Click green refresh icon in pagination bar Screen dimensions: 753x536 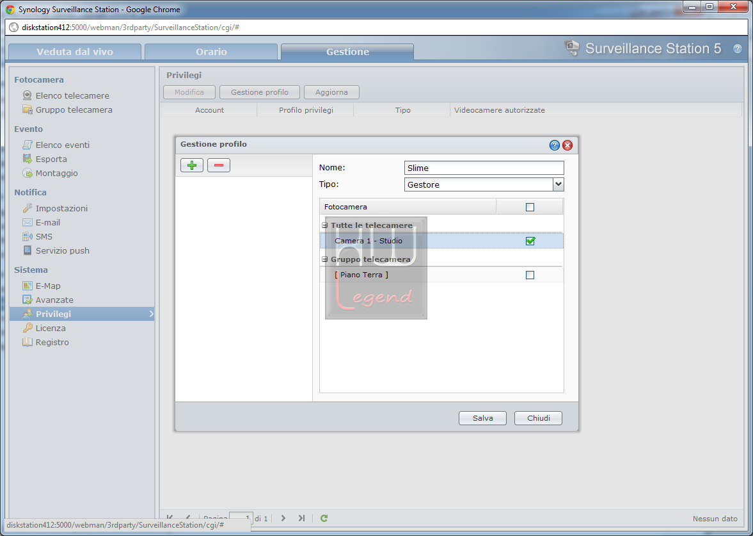[324, 518]
